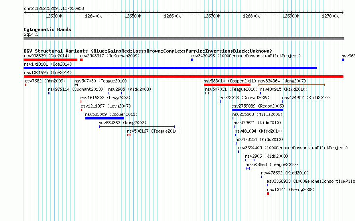Image resolution: width=355 pixels, height=221 pixels.
Task: Select the nsv215503 (Mills2006) variant label
Action: (x=257, y=114)
